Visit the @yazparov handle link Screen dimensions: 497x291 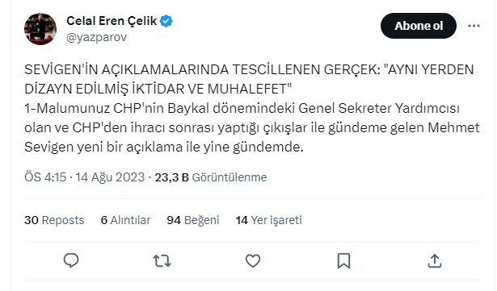pos(97,37)
